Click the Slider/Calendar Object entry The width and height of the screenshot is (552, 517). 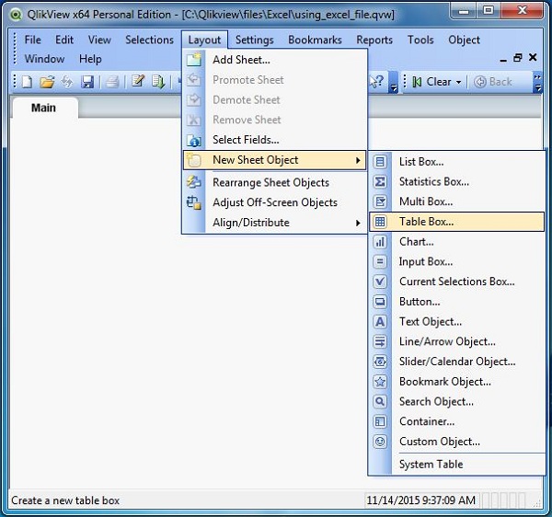[457, 362]
